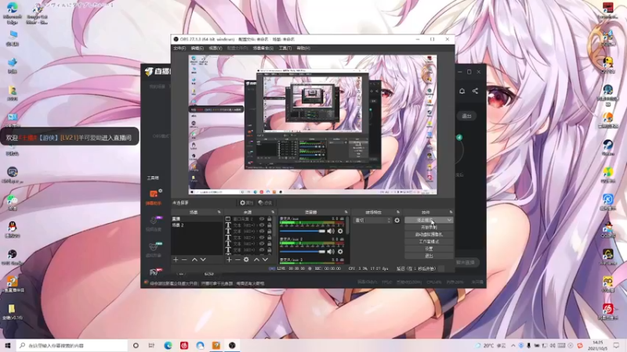Open the orange 弹幕助手 tool in the background sidebar

[x=154, y=198]
